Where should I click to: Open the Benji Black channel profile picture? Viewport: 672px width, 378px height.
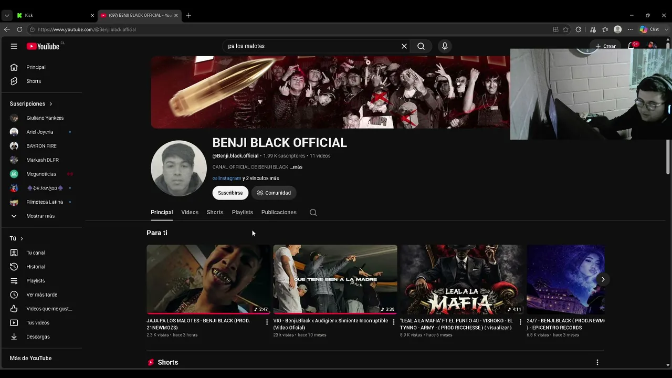(178, 168)
